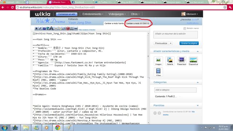Insert internal link (underlined Ab icon)
Screen dimensions: 233x131
tap(44, 28)
